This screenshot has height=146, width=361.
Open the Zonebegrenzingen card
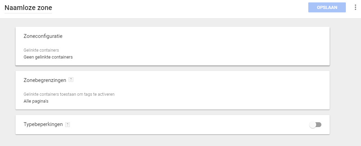(x=173, y=90)
